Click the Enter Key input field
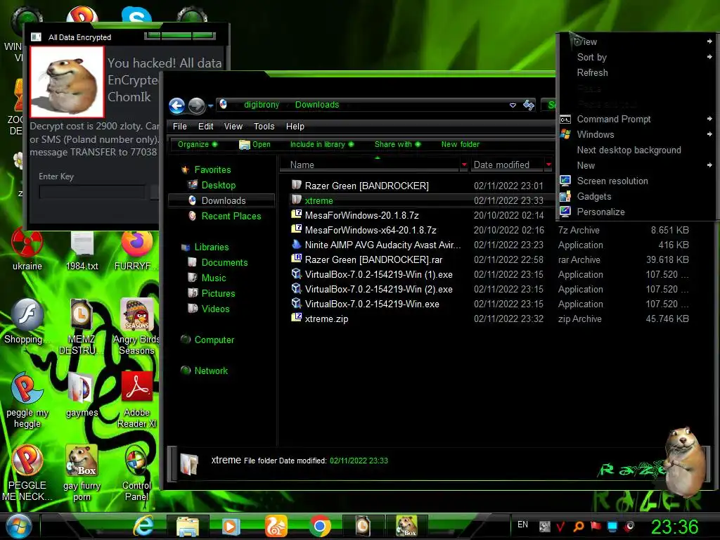The height and width of the screenshot is (540, 720). pyautogui.click(x=92, y=192)
